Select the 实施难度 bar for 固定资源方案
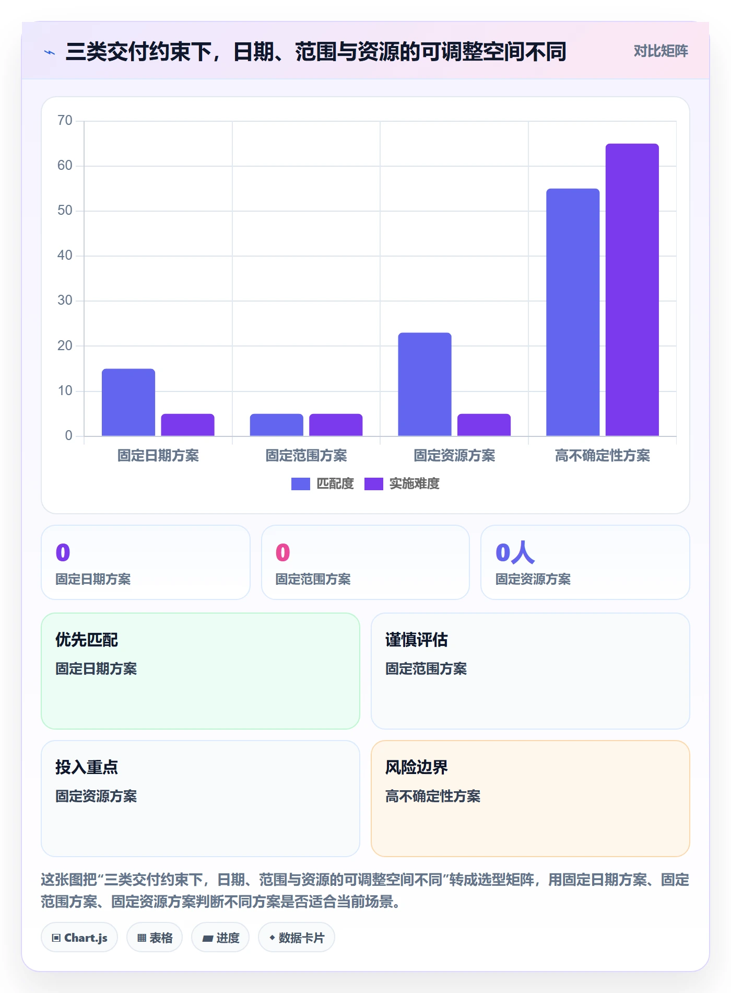This screenshot has width=731, height=993. point(484,425)
